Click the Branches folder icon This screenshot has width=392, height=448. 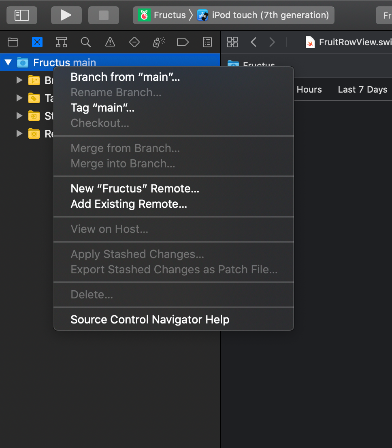[34, 80]
